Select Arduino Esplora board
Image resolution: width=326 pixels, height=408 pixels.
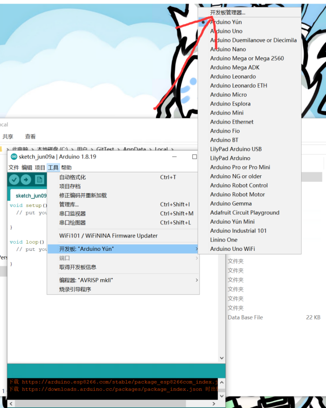pyautogui.click(x=250, y=104)
